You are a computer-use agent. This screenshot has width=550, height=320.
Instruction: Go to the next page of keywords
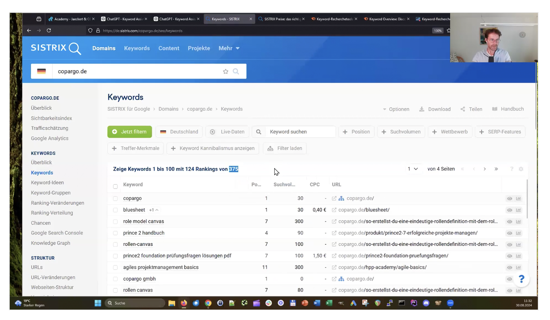coord(485,169)
